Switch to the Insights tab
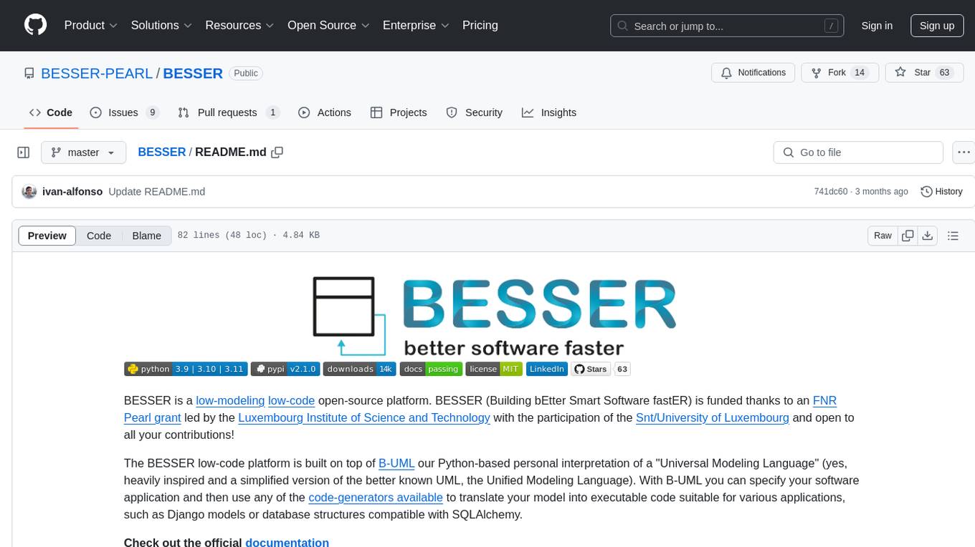Screen dimensions: 975x547 [x=548, y=112]
